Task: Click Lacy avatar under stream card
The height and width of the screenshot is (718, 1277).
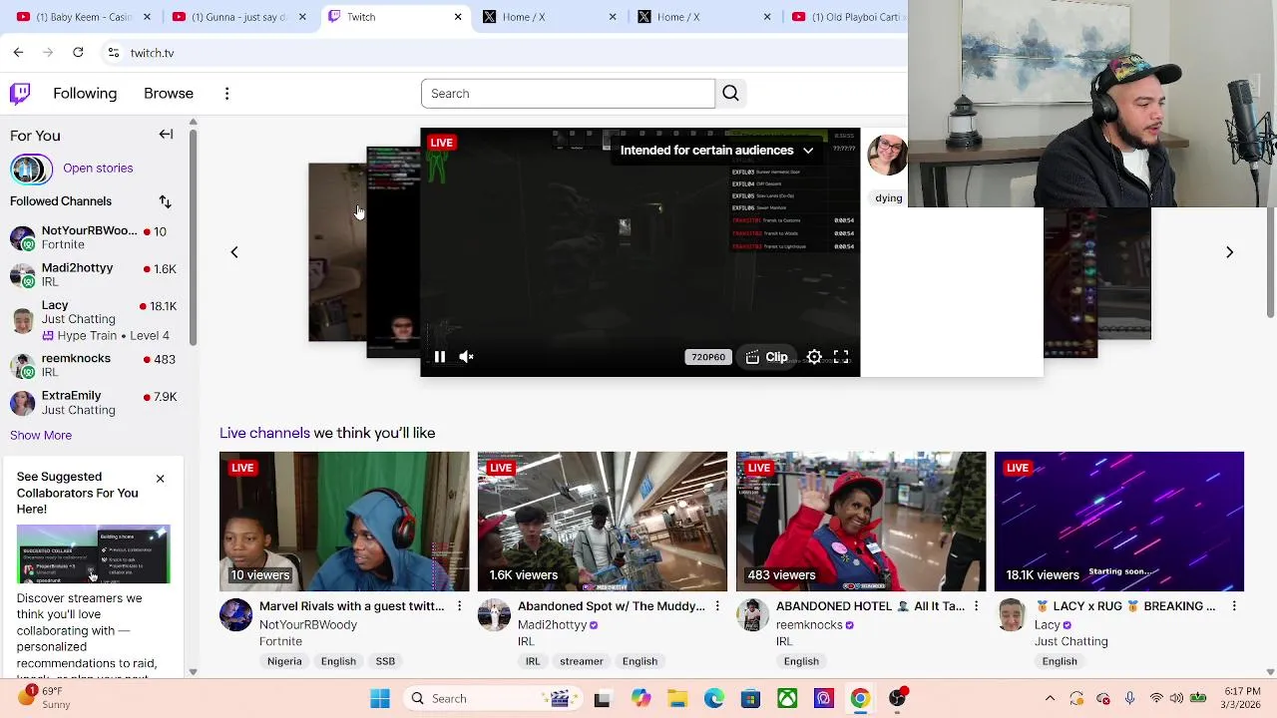Action: point(1011,615)
